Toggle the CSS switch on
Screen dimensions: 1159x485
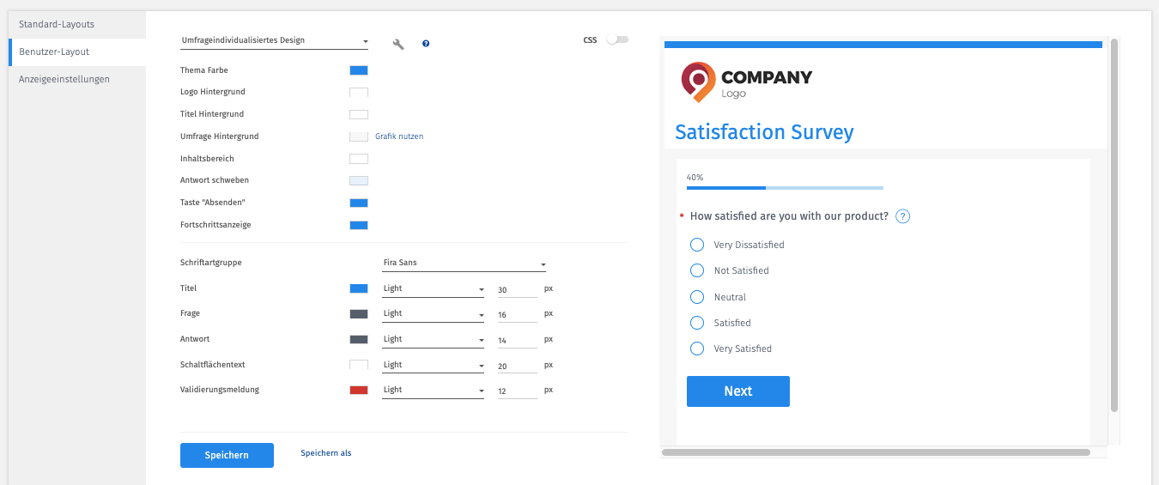pos(617,39)
